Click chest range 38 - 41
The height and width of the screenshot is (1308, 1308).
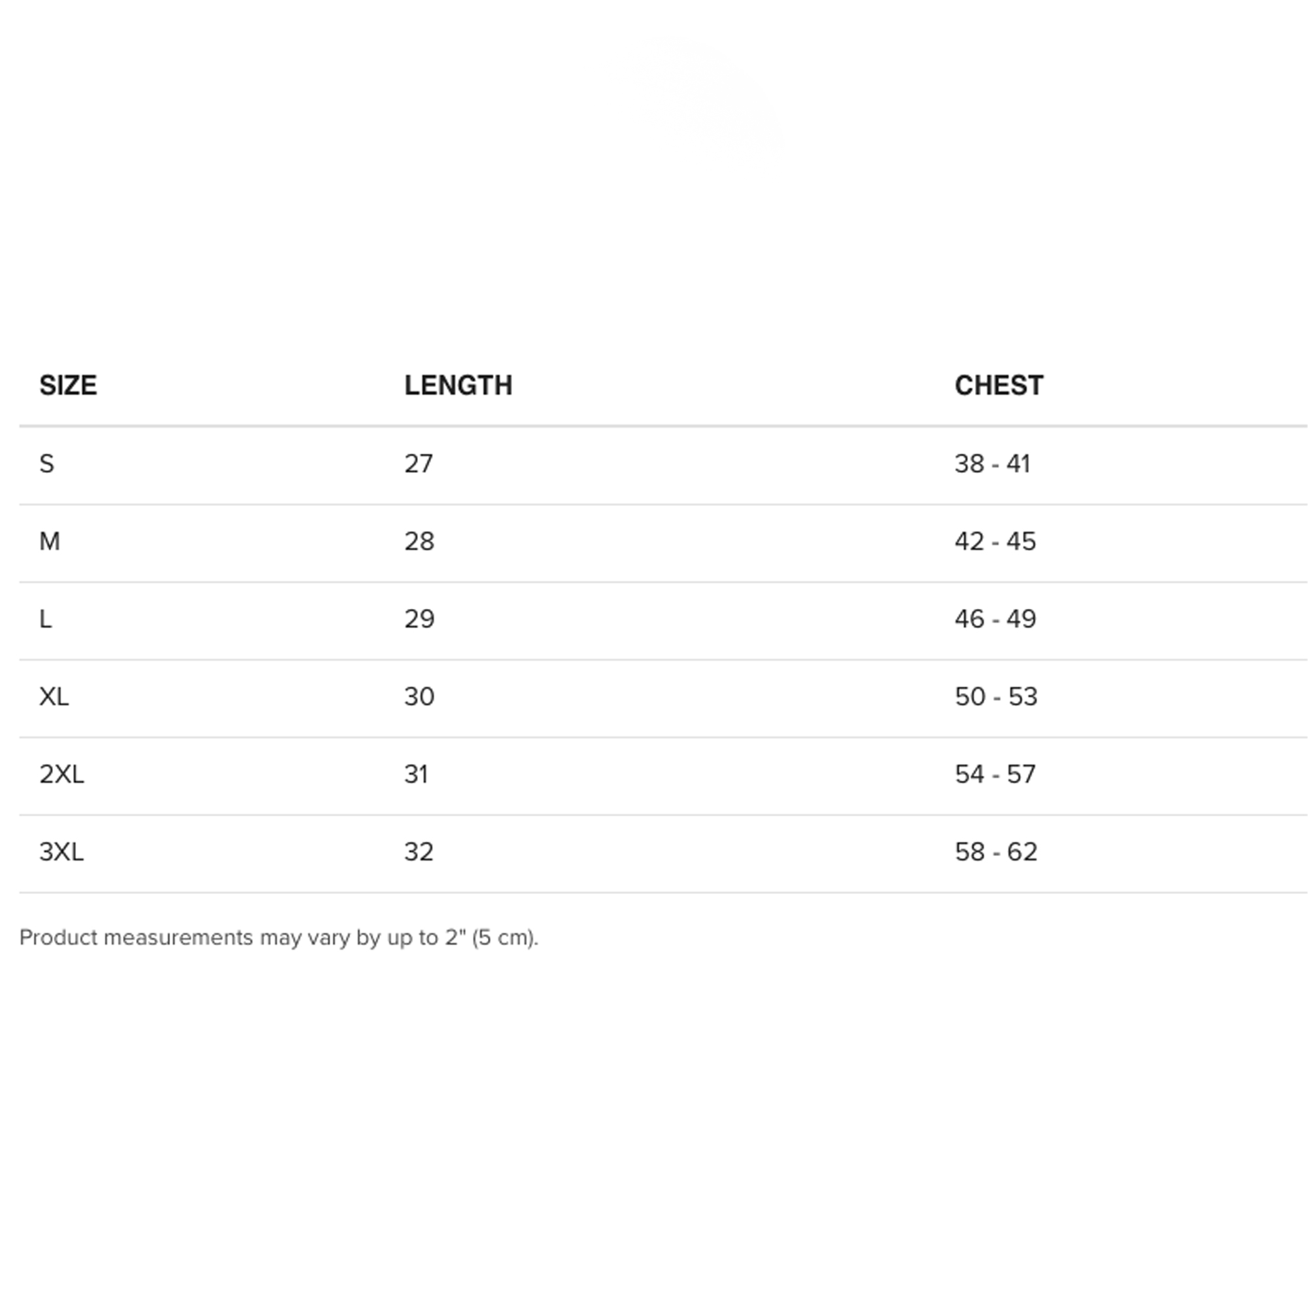click(993, 464)
